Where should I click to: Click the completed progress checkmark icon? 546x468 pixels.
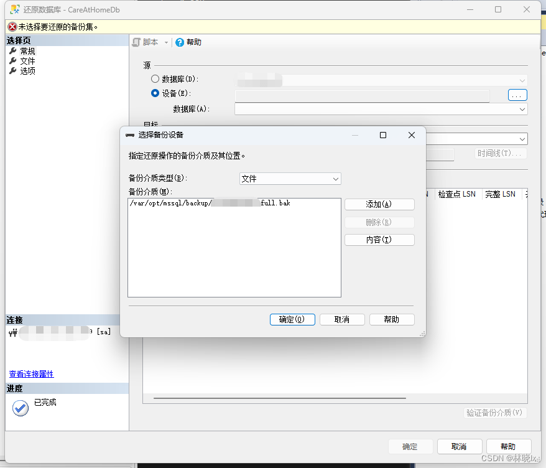[21, 408]
